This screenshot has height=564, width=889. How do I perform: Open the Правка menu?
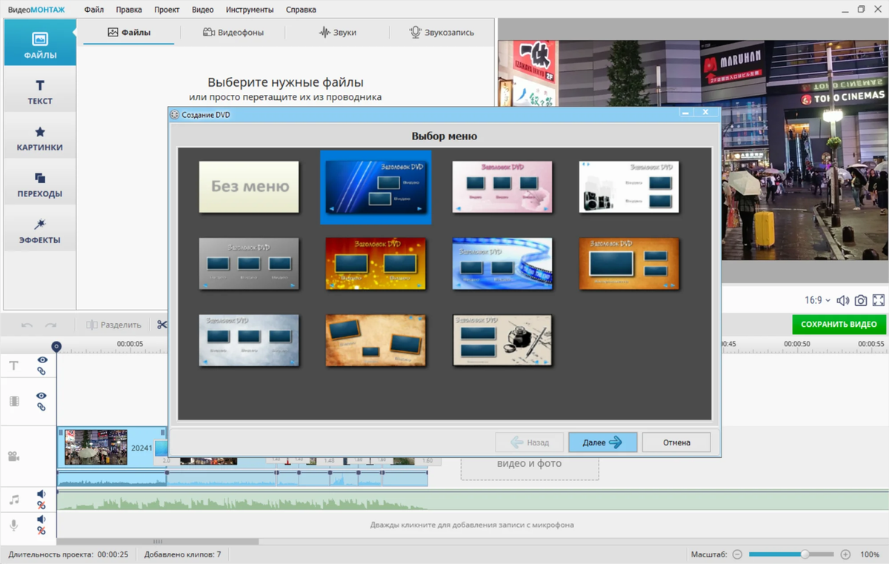129,10
